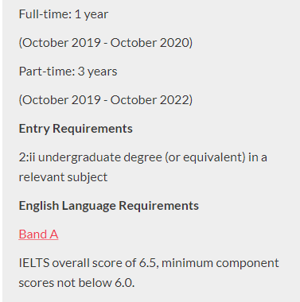Click the words "scores not below"
The image size is (300, 302).
click(65, 283)
